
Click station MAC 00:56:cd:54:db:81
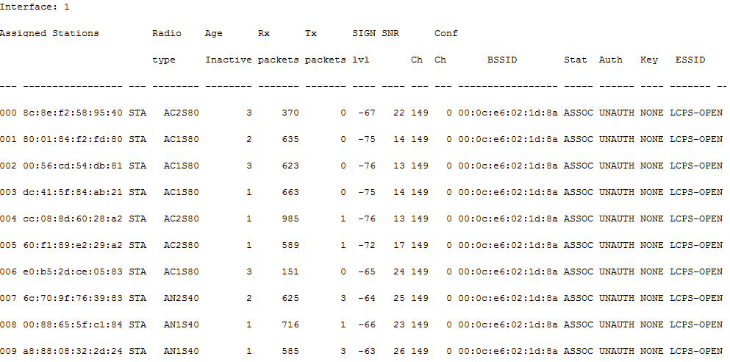[73, 166]
